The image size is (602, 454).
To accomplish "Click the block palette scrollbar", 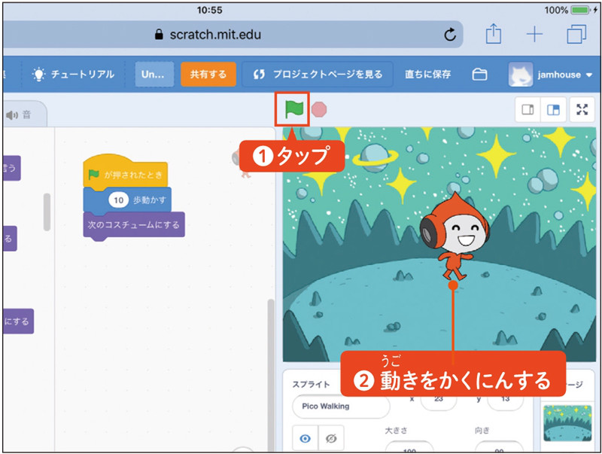I will tap(47, 212).
